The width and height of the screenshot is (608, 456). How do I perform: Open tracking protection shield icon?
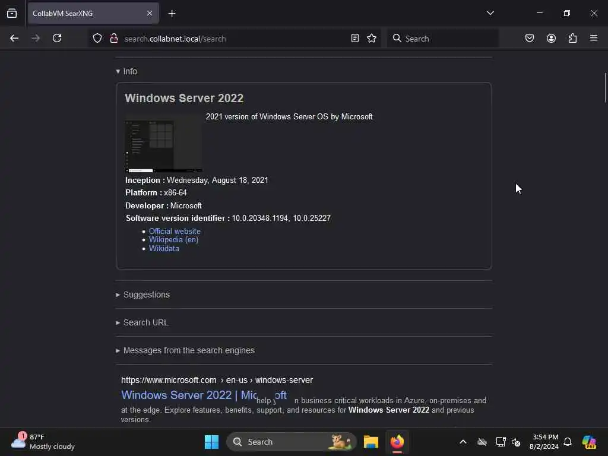97,38
